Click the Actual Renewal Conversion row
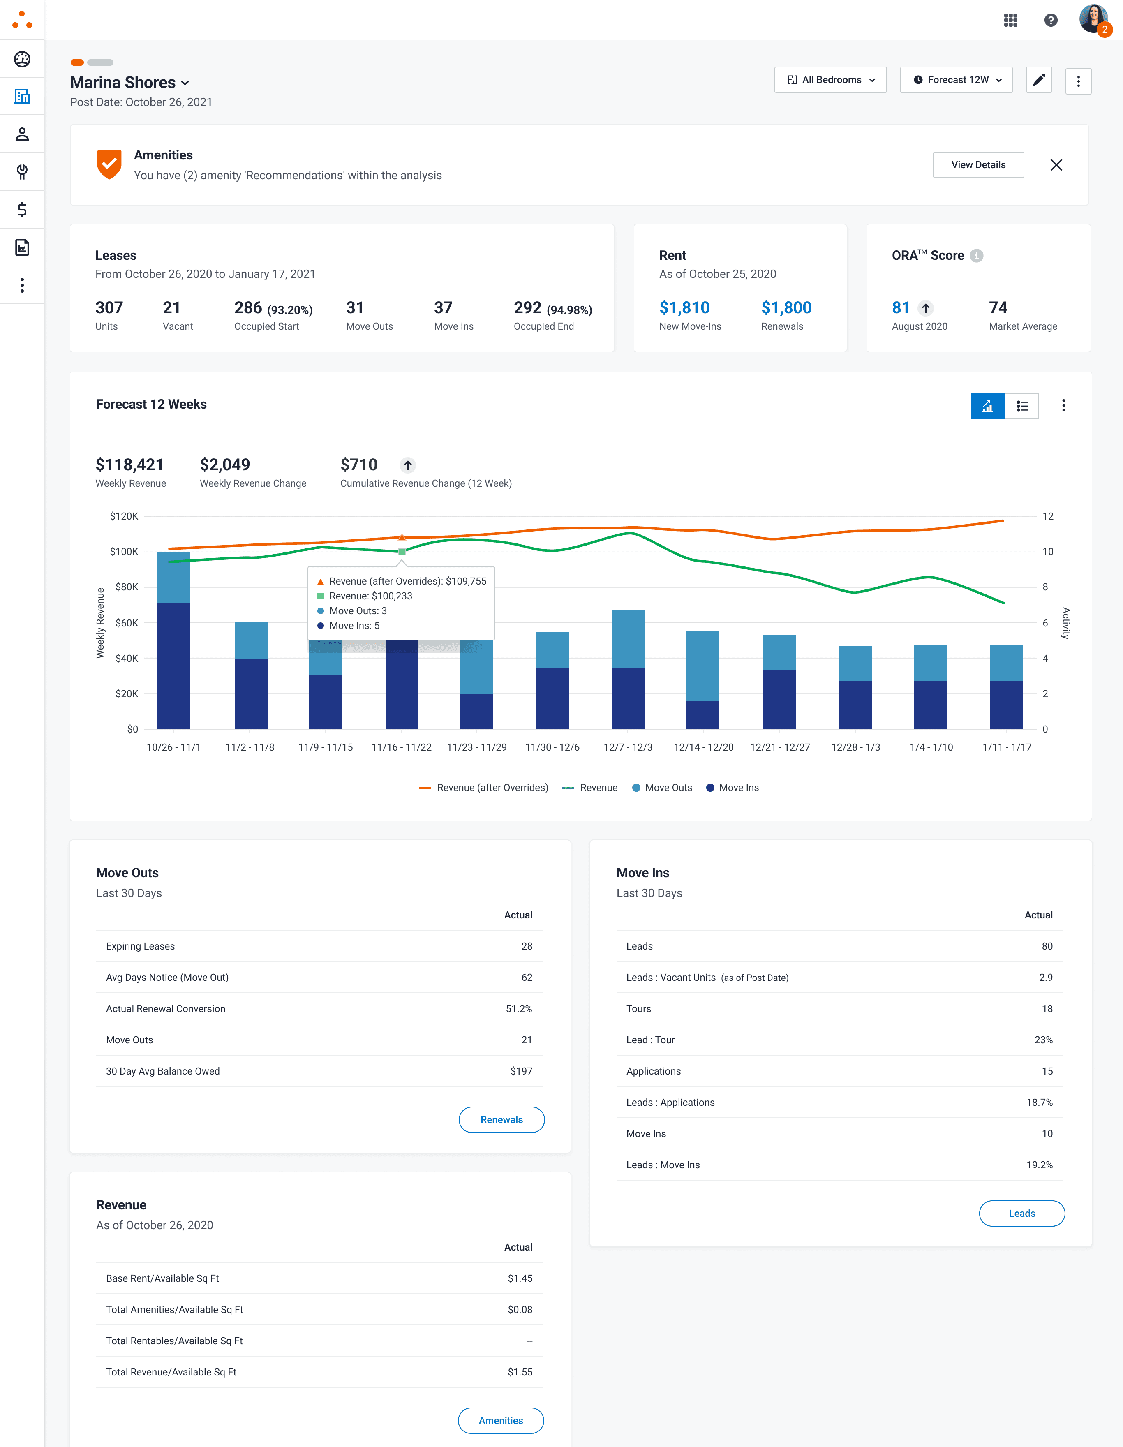This screenshot has width=1123, height=1447. point(319,1008)
